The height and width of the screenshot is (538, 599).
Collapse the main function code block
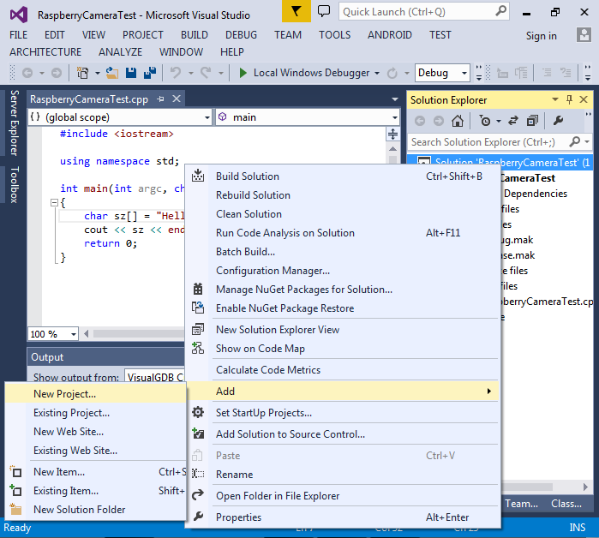[54, 202]
